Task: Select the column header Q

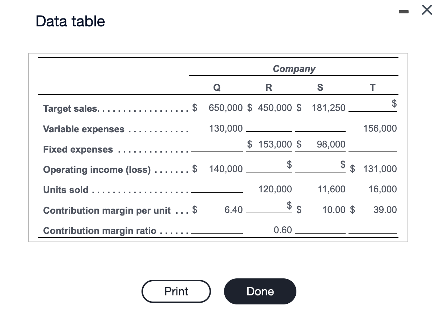Action: [216, 87]
